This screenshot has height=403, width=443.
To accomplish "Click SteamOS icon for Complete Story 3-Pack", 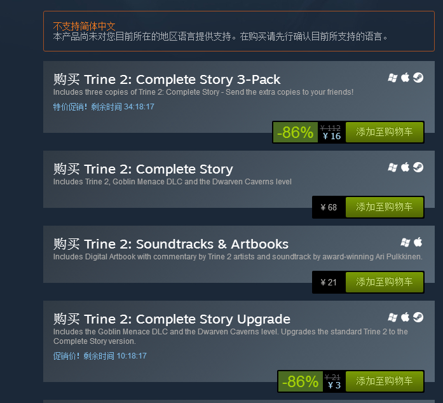I will pyautogui.click(x=418, y=78).
